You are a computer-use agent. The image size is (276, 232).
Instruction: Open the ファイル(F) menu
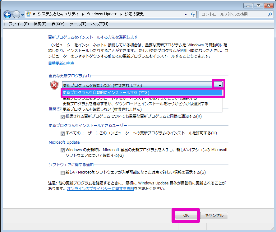[x=19, y=24]
